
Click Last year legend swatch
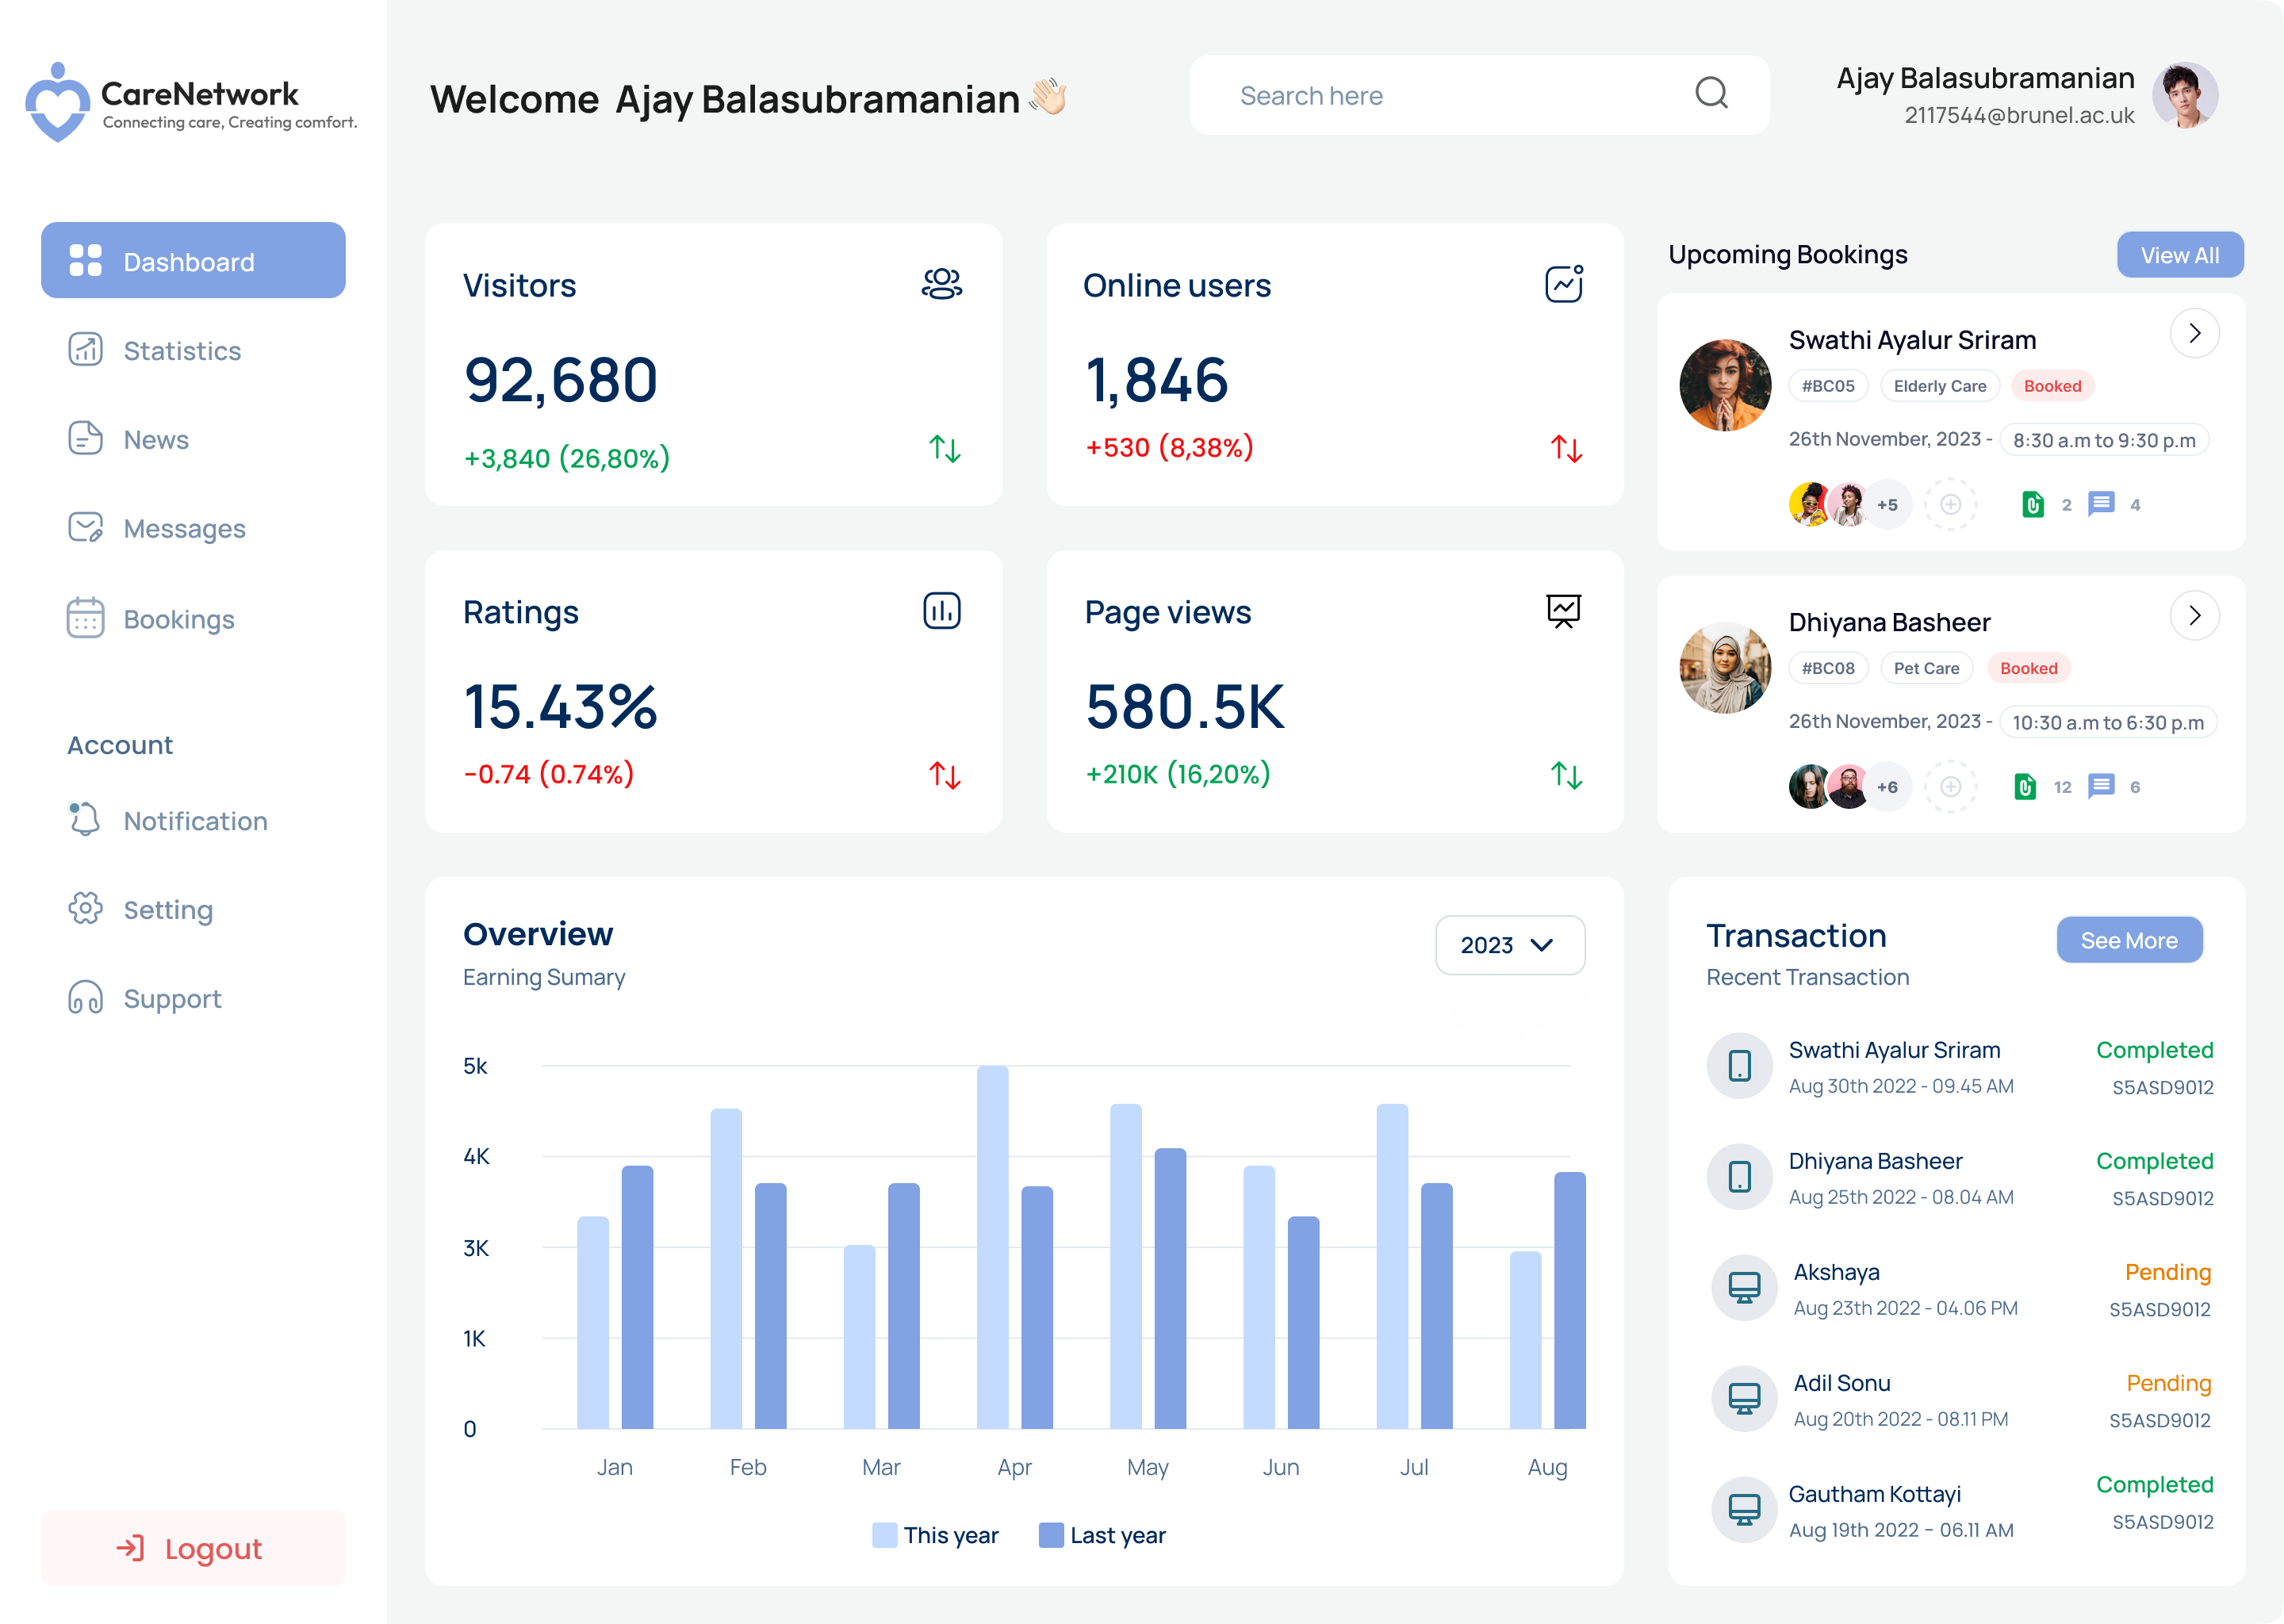pyautogui.click(x=1050, y=1534)
